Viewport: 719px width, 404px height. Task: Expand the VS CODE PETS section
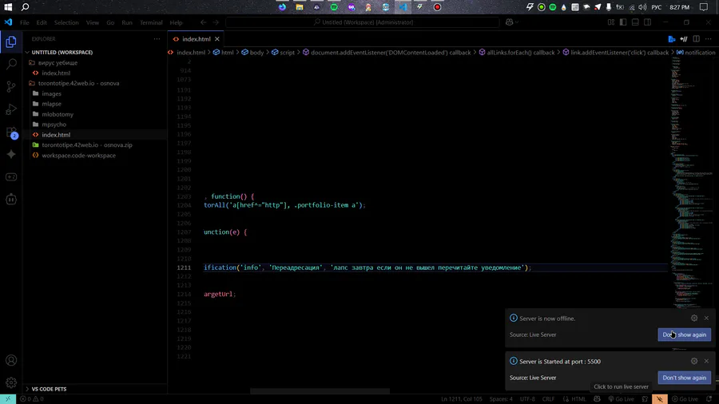point(49,389)
